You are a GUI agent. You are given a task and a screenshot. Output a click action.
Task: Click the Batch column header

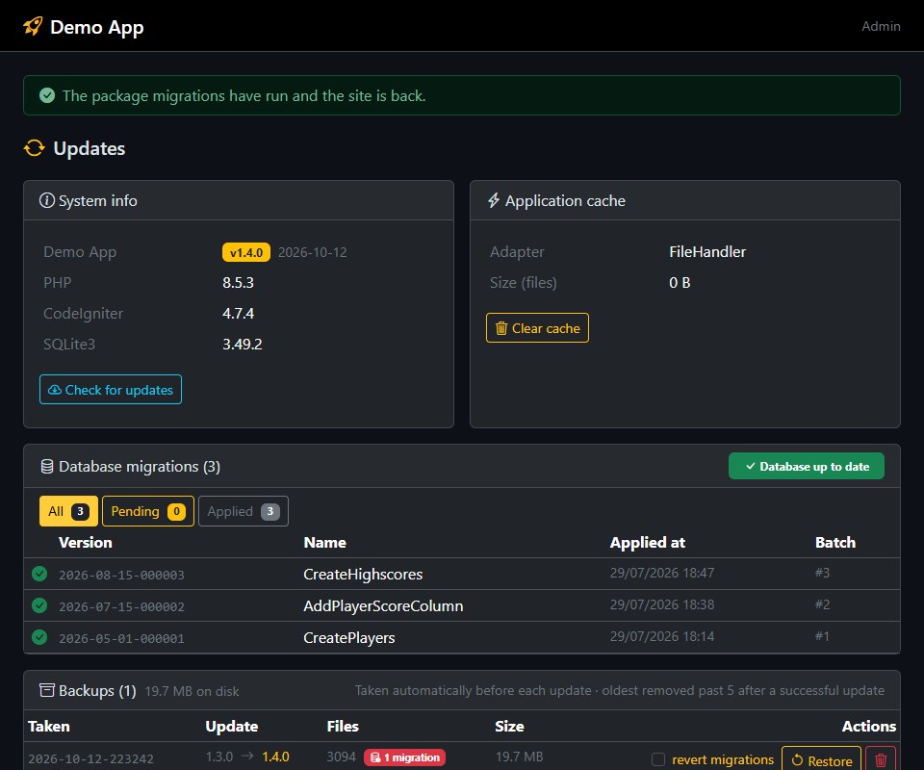835,542
